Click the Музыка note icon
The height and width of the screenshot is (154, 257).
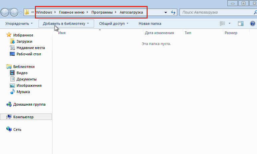(12, 92)
